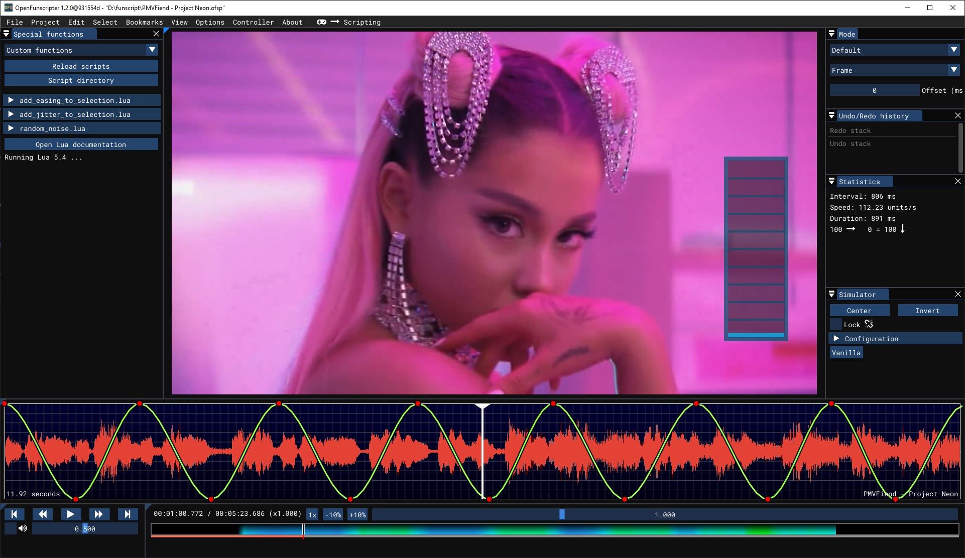This screenshot has height=558, width=965.
Task: Open the View menu
Action: [x=179, y=22]
